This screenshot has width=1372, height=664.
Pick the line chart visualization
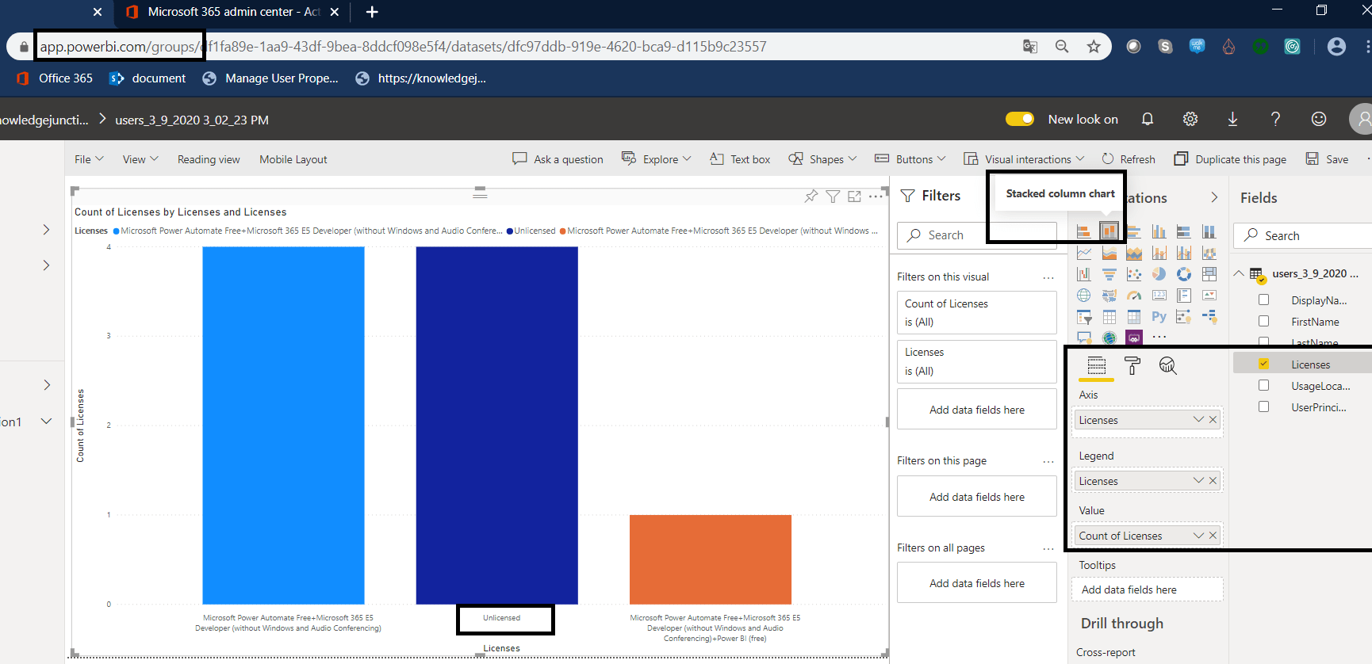pyautogui.click(x=1083, y=253)
